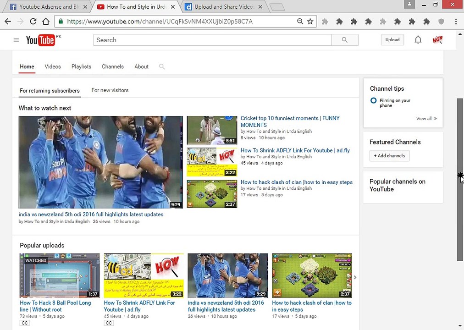Open the notifications bell

coord(418,39)
